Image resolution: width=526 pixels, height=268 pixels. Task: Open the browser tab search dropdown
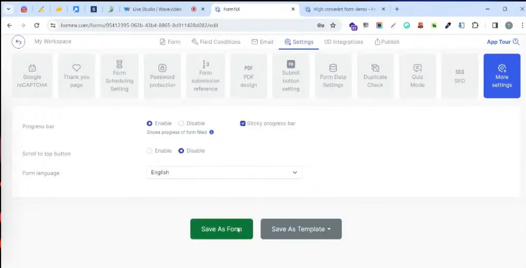coord(8,9)
